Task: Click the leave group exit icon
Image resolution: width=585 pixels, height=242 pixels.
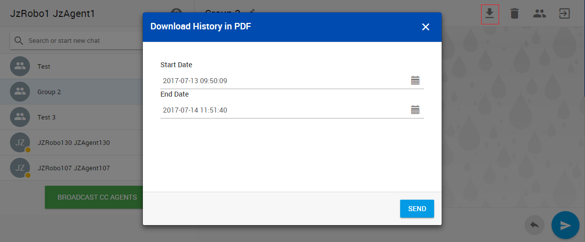Action: point(564,13)
